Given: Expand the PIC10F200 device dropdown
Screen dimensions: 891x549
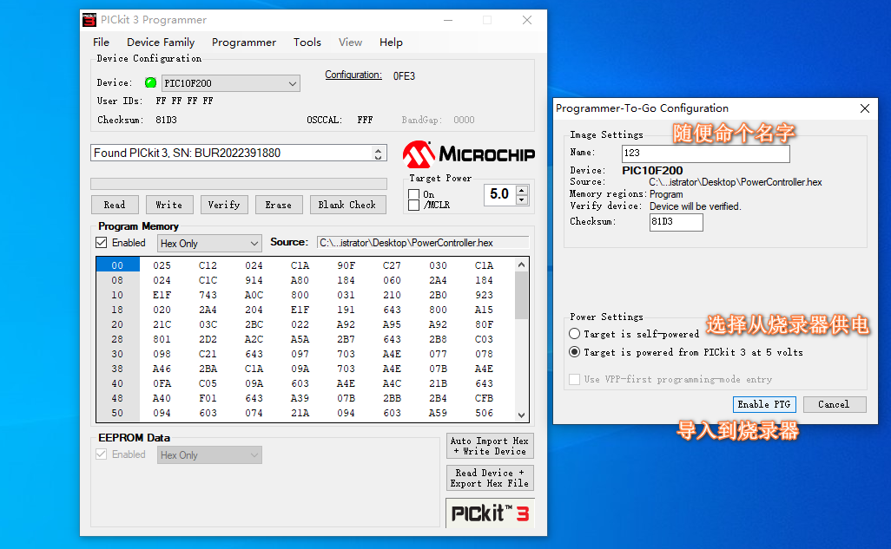Looking at the screenshot, I should pos(292,83).
